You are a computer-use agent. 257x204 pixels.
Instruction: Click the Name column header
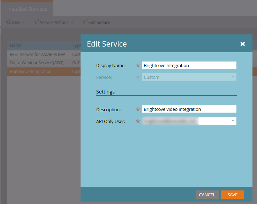coord(38,46)
